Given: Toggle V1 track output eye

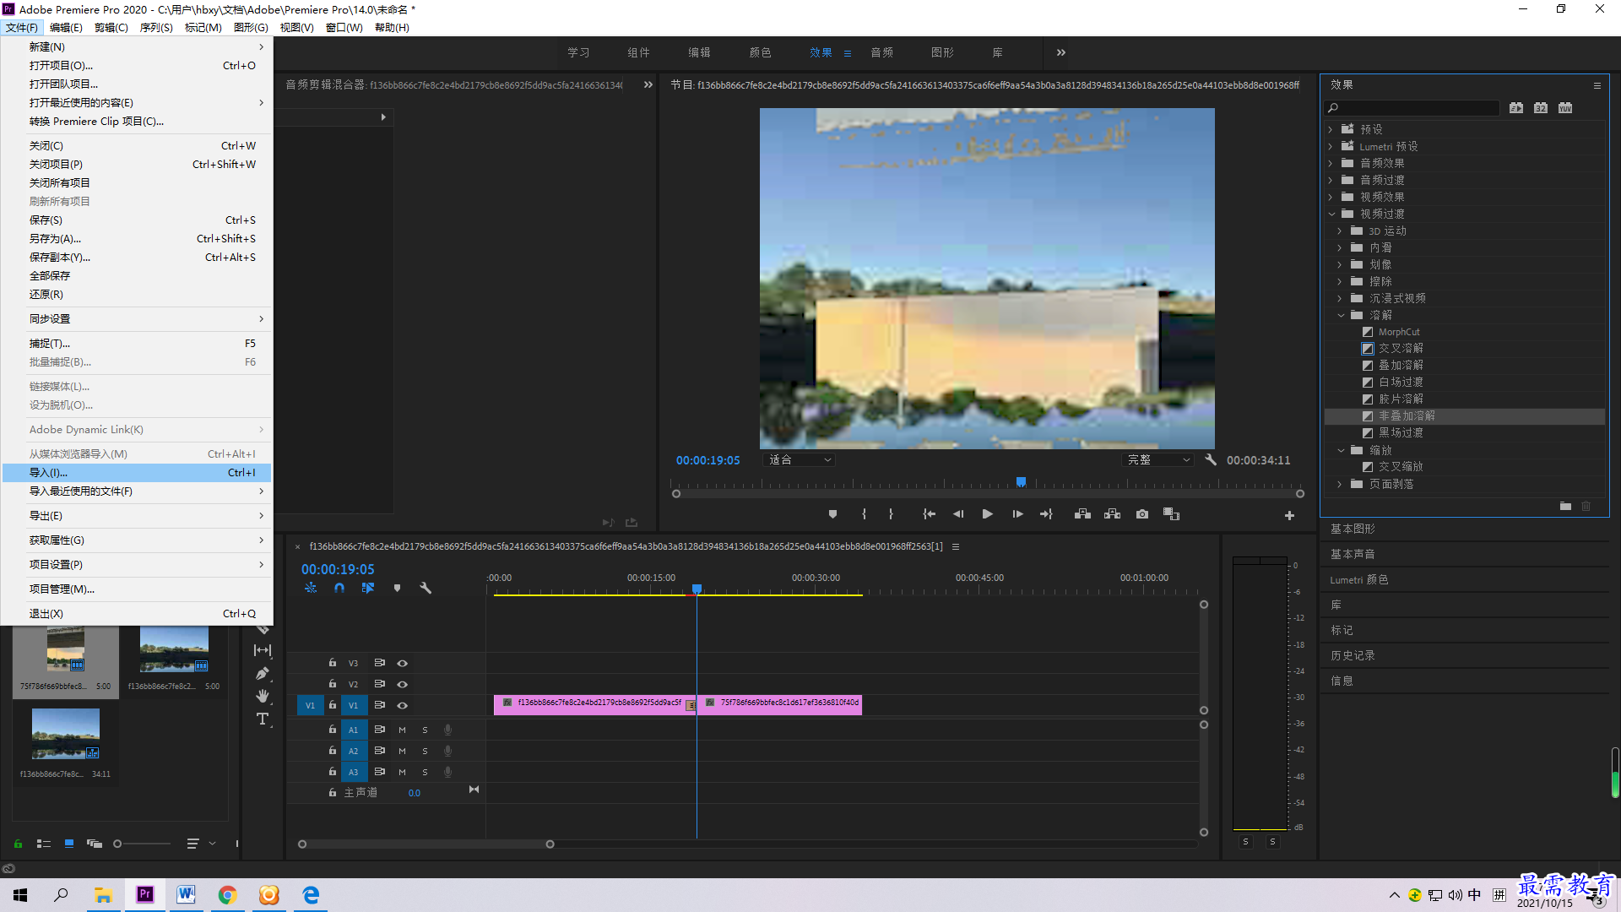Looking at the screenshot, I should [x=403, y=706].
